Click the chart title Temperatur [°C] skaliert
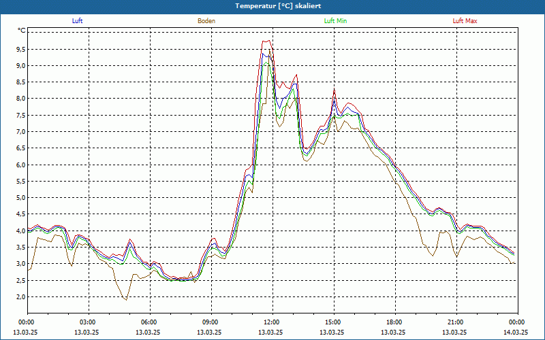545x340 pixels. click(278, 6)
